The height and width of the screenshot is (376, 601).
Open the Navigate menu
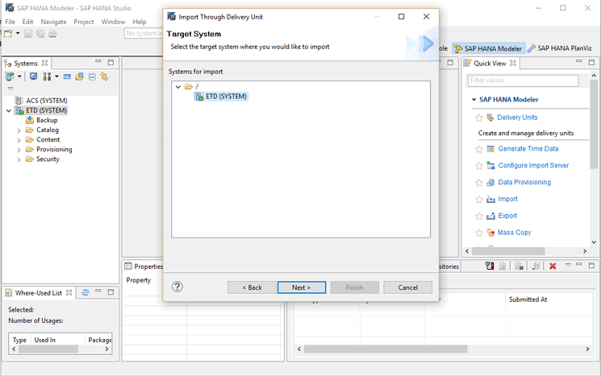[53, 22]
